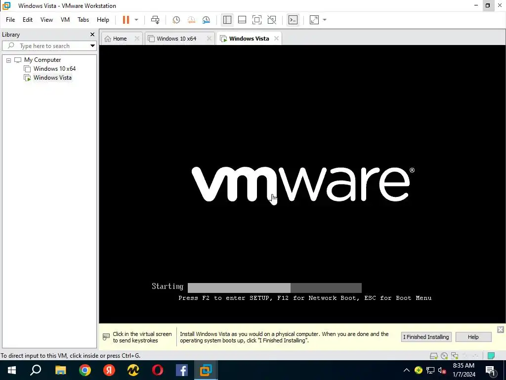The height and width of the screenshot is (380, 506).
Task: Open the File menu
Action: pyautogui.click(x=10, y=20)
